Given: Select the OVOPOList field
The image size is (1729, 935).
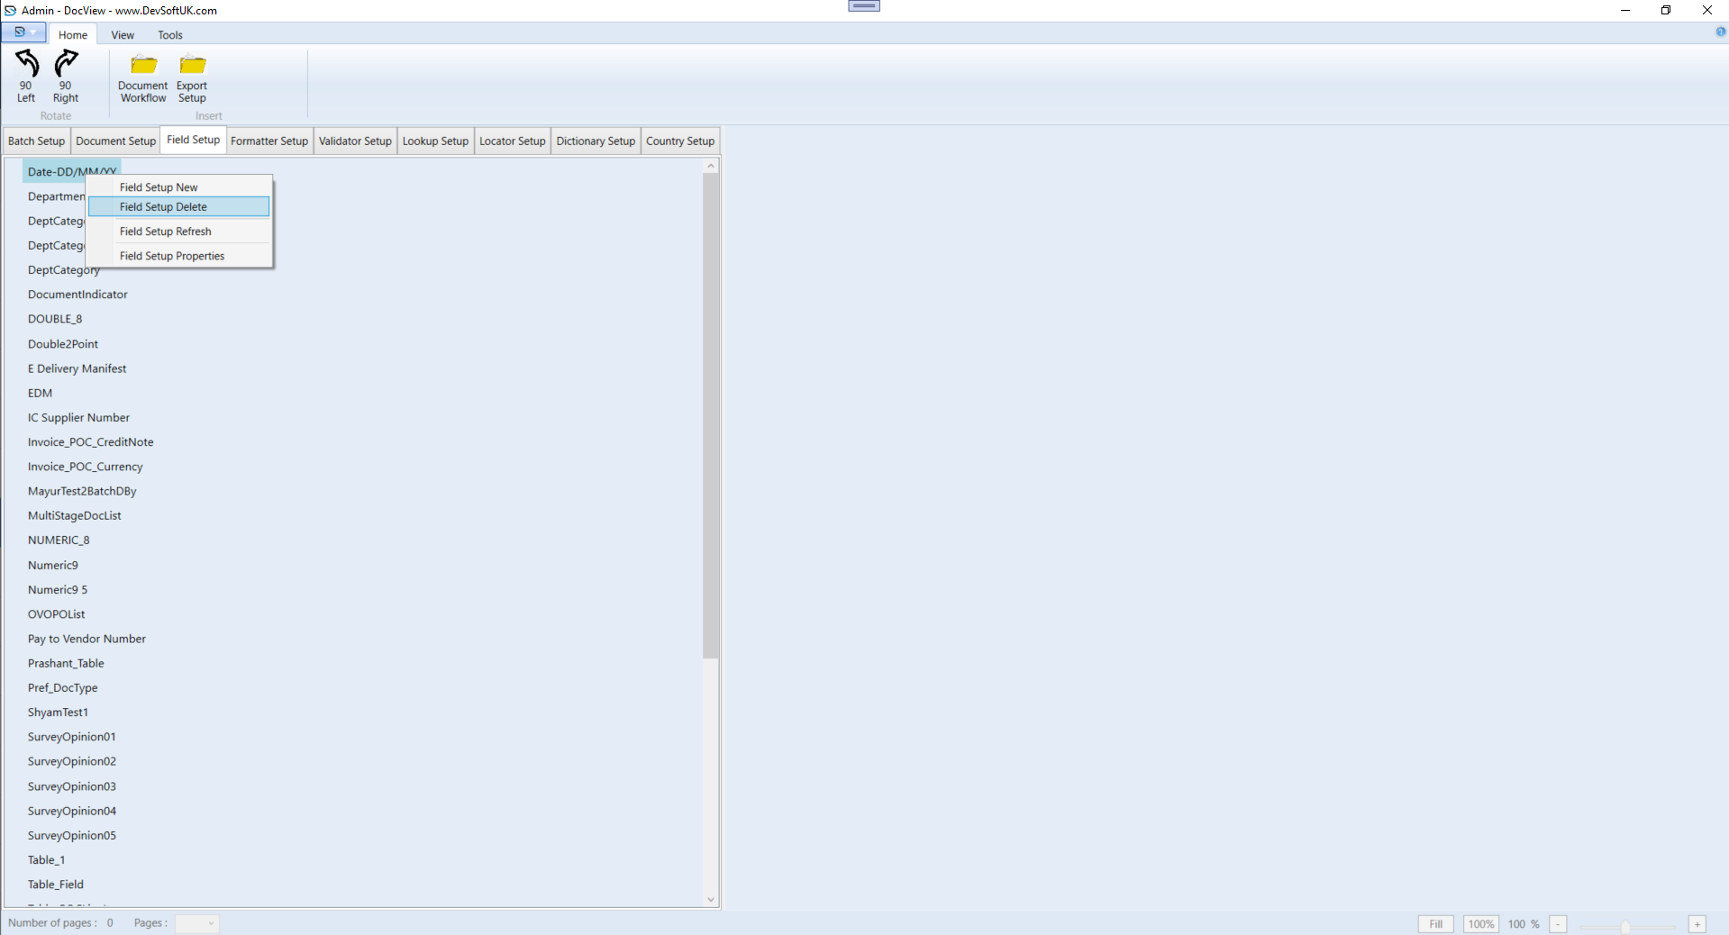Looking at the screenshot, I should 56,614.
